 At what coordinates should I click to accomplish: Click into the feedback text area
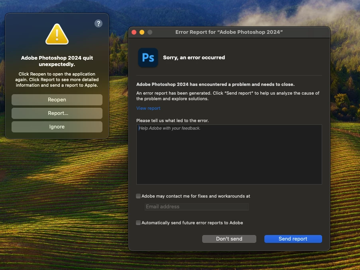click(229, 154)
